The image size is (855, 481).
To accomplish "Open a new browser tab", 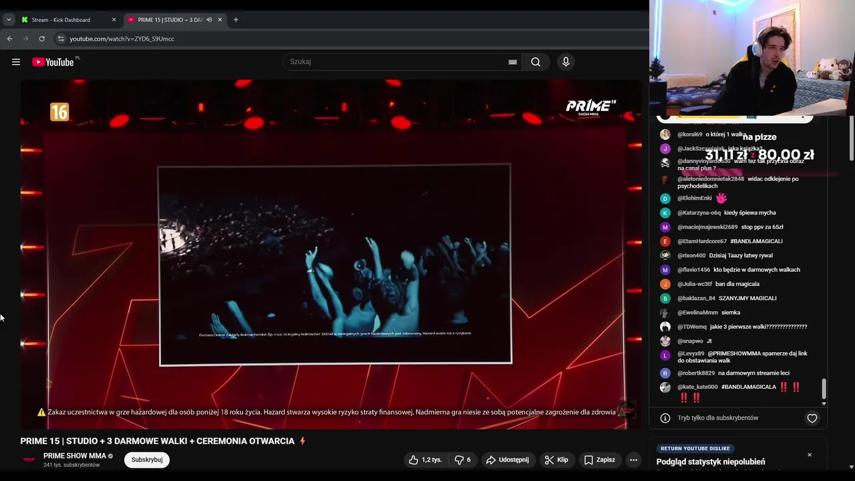I will 236,20.
